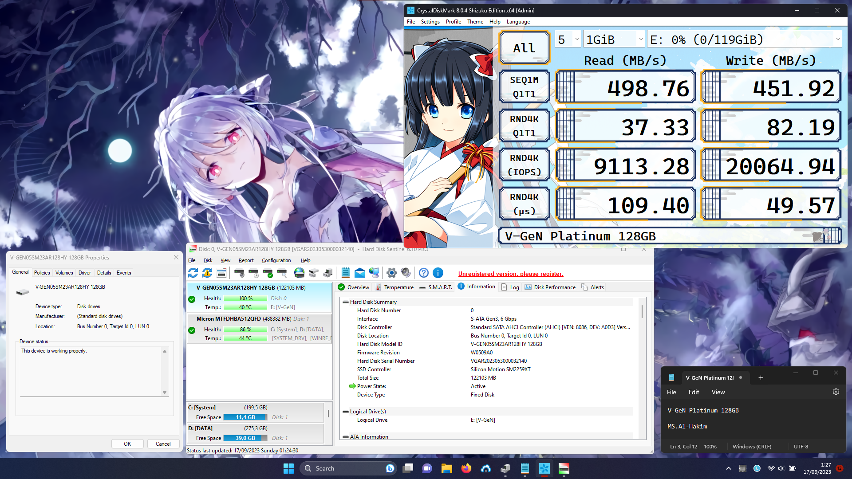The height and width of the screenshot is (479, 852).
Task: Switch to the Temperature tab
Action: click(394, 287)
